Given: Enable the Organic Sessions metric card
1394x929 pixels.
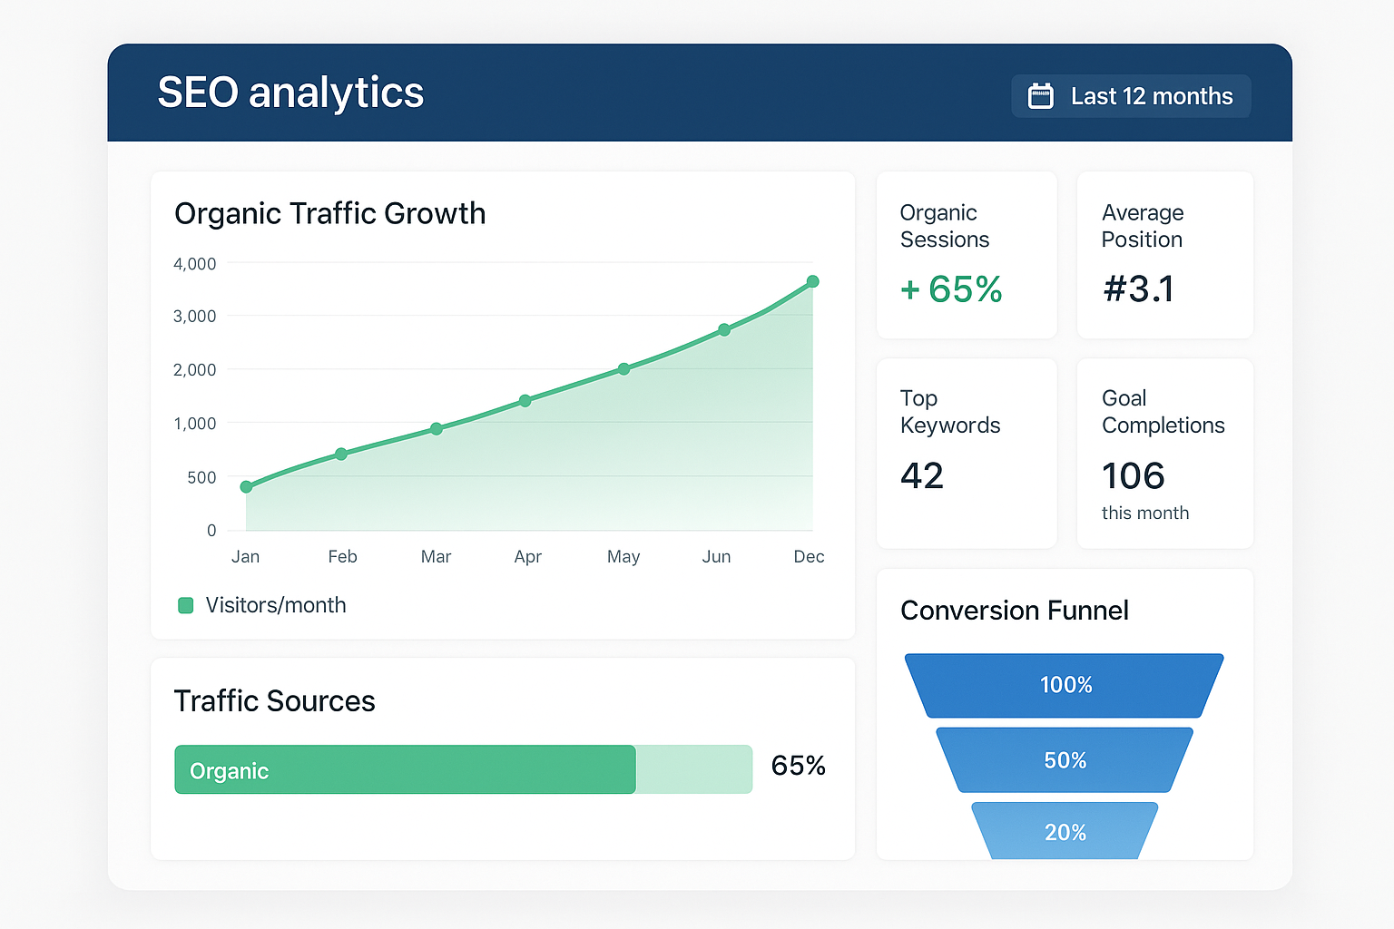Looking at the screenshot, I should click(966, 255).
